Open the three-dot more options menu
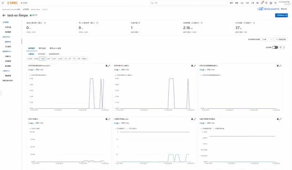Viewport: 292px width, 170px height. (x=284, y=47)
